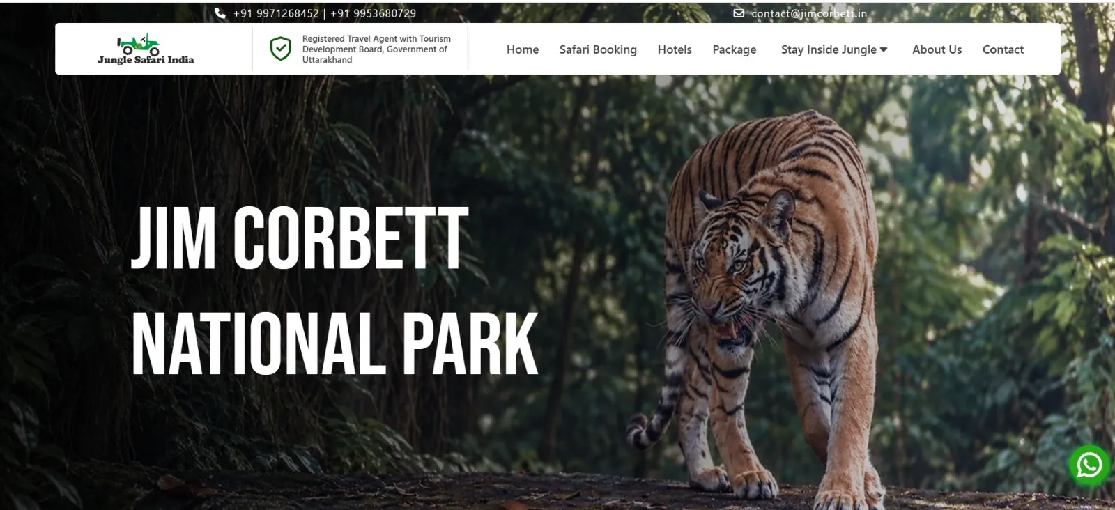Click the Jungle Safari India jeep logo

(x=146, y=49)
